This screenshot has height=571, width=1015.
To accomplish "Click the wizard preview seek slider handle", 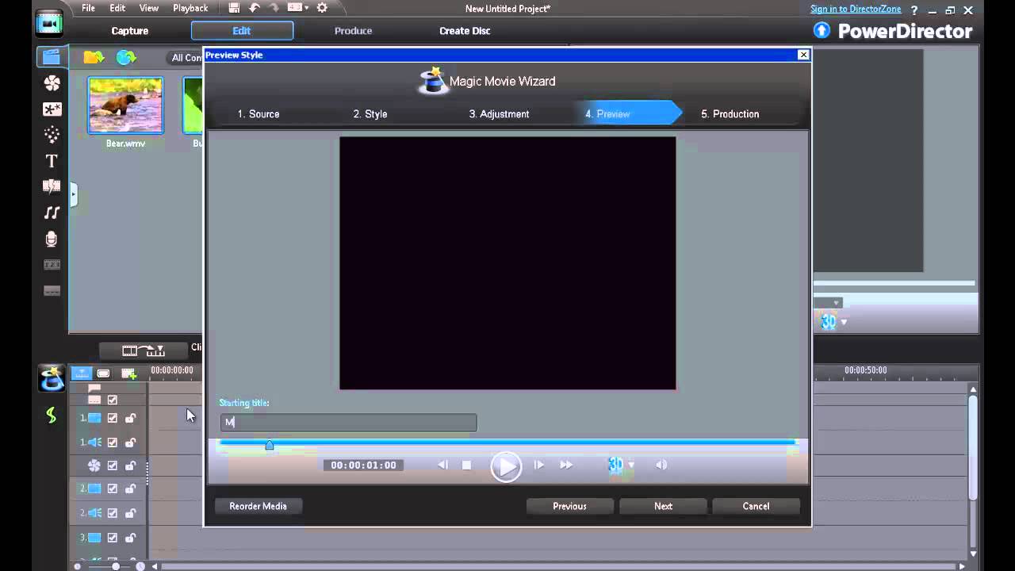I will tap(270, 445).
